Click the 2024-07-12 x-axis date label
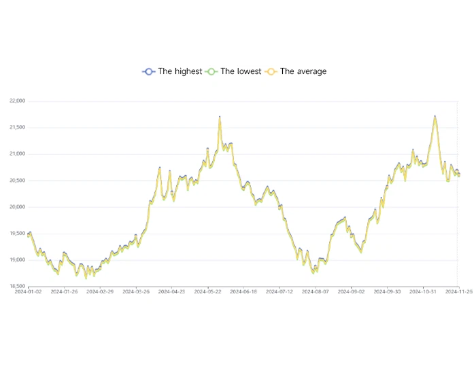476x379 pixels. pyautogui.click(x=280, y=292)
